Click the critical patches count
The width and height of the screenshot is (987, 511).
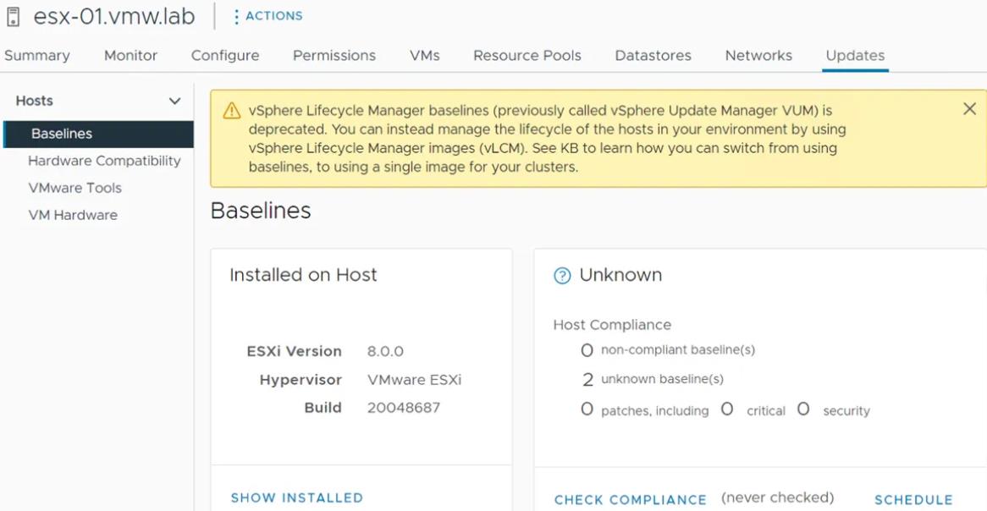coord(727,410)
